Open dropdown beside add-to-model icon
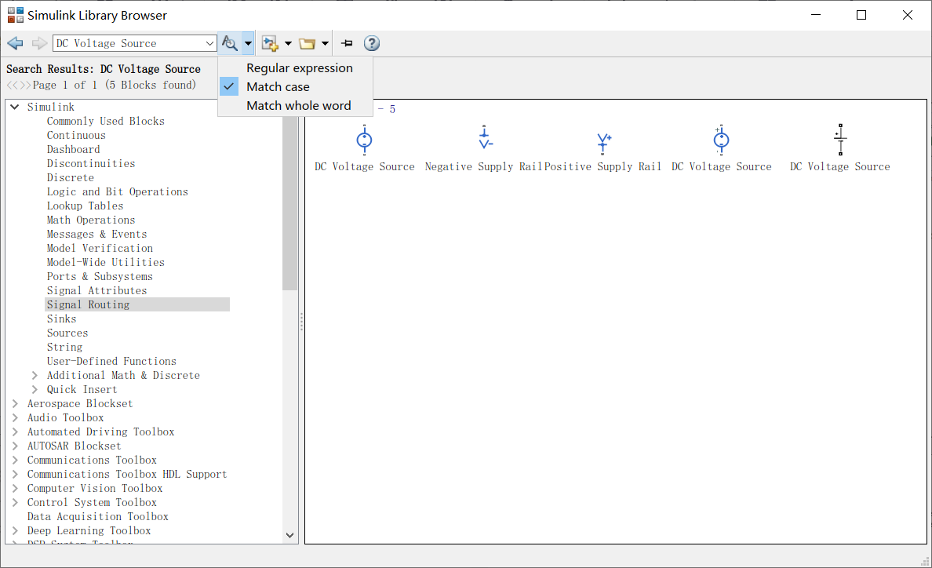Image resolution: width=932 pixels, height=568 pixels. 288,43
